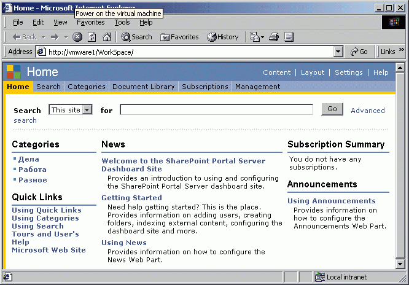Click the Refresh page icon
Screen dimensions: 409x285
click(x=92, y=37)
